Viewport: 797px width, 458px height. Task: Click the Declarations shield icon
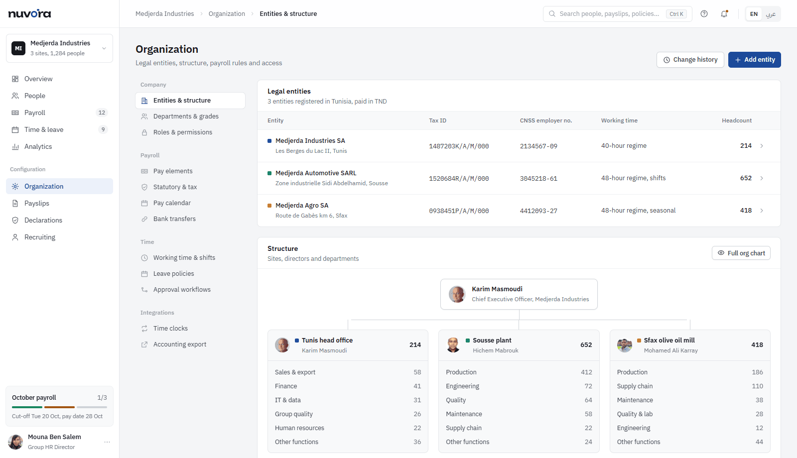click(15, 220)
